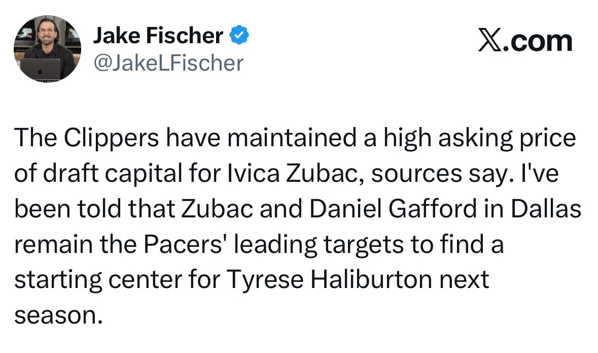Click the X logo in the top corner
Viewport: 598px width, 353px height.
[x=489, y=41]
